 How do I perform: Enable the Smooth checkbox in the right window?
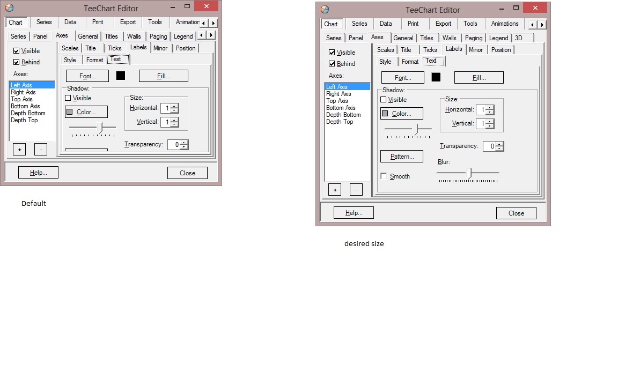tap(384, 176)
